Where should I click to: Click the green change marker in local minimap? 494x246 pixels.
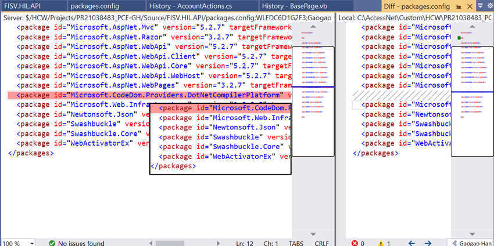tap(459, 38)
